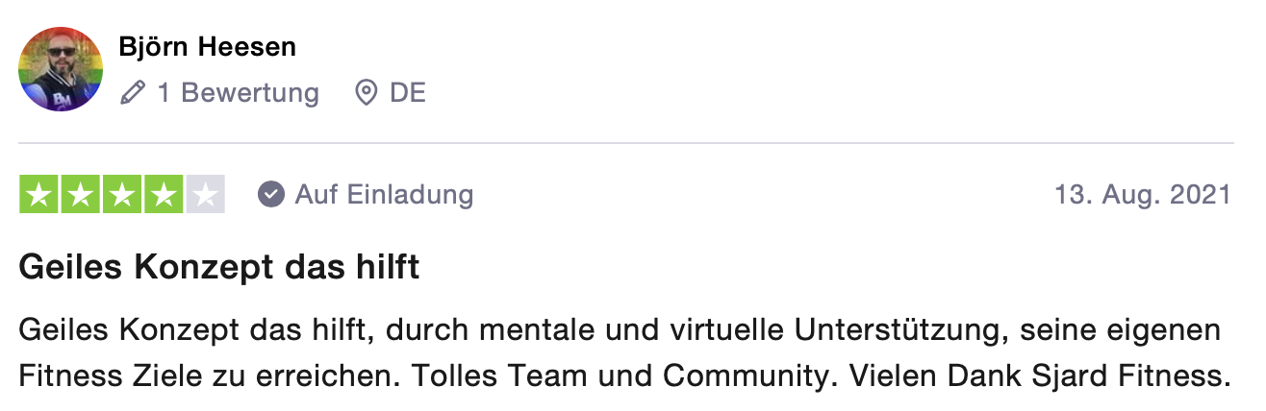The image size is (1266, 411).
Task: Click the second green rating star
Action: point(80,195)
